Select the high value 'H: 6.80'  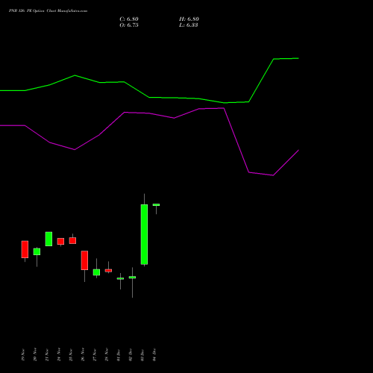(189, 19)
